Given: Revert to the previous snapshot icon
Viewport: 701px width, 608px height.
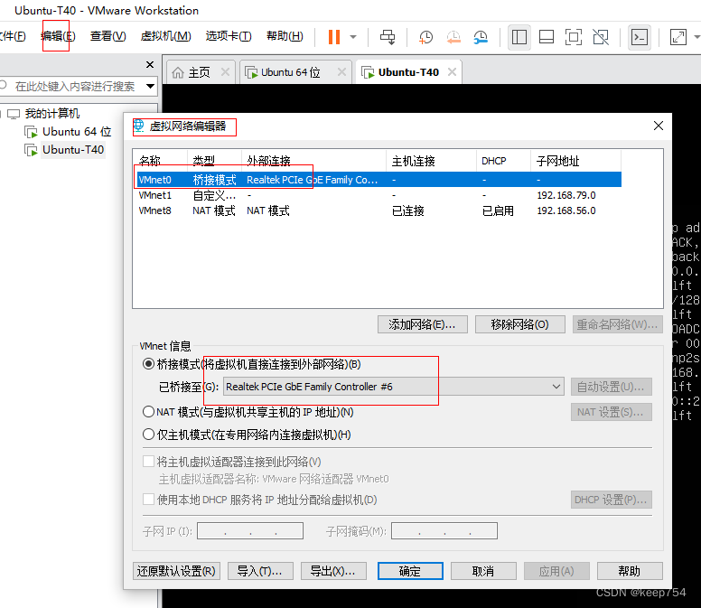Looking at the screenshot, I should click(x=453, y=37).
